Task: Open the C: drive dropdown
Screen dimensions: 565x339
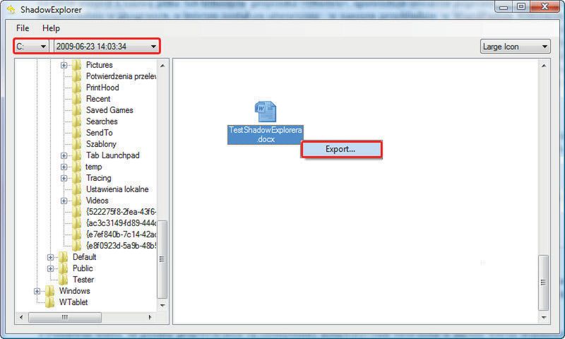Action: pos(31,47)
